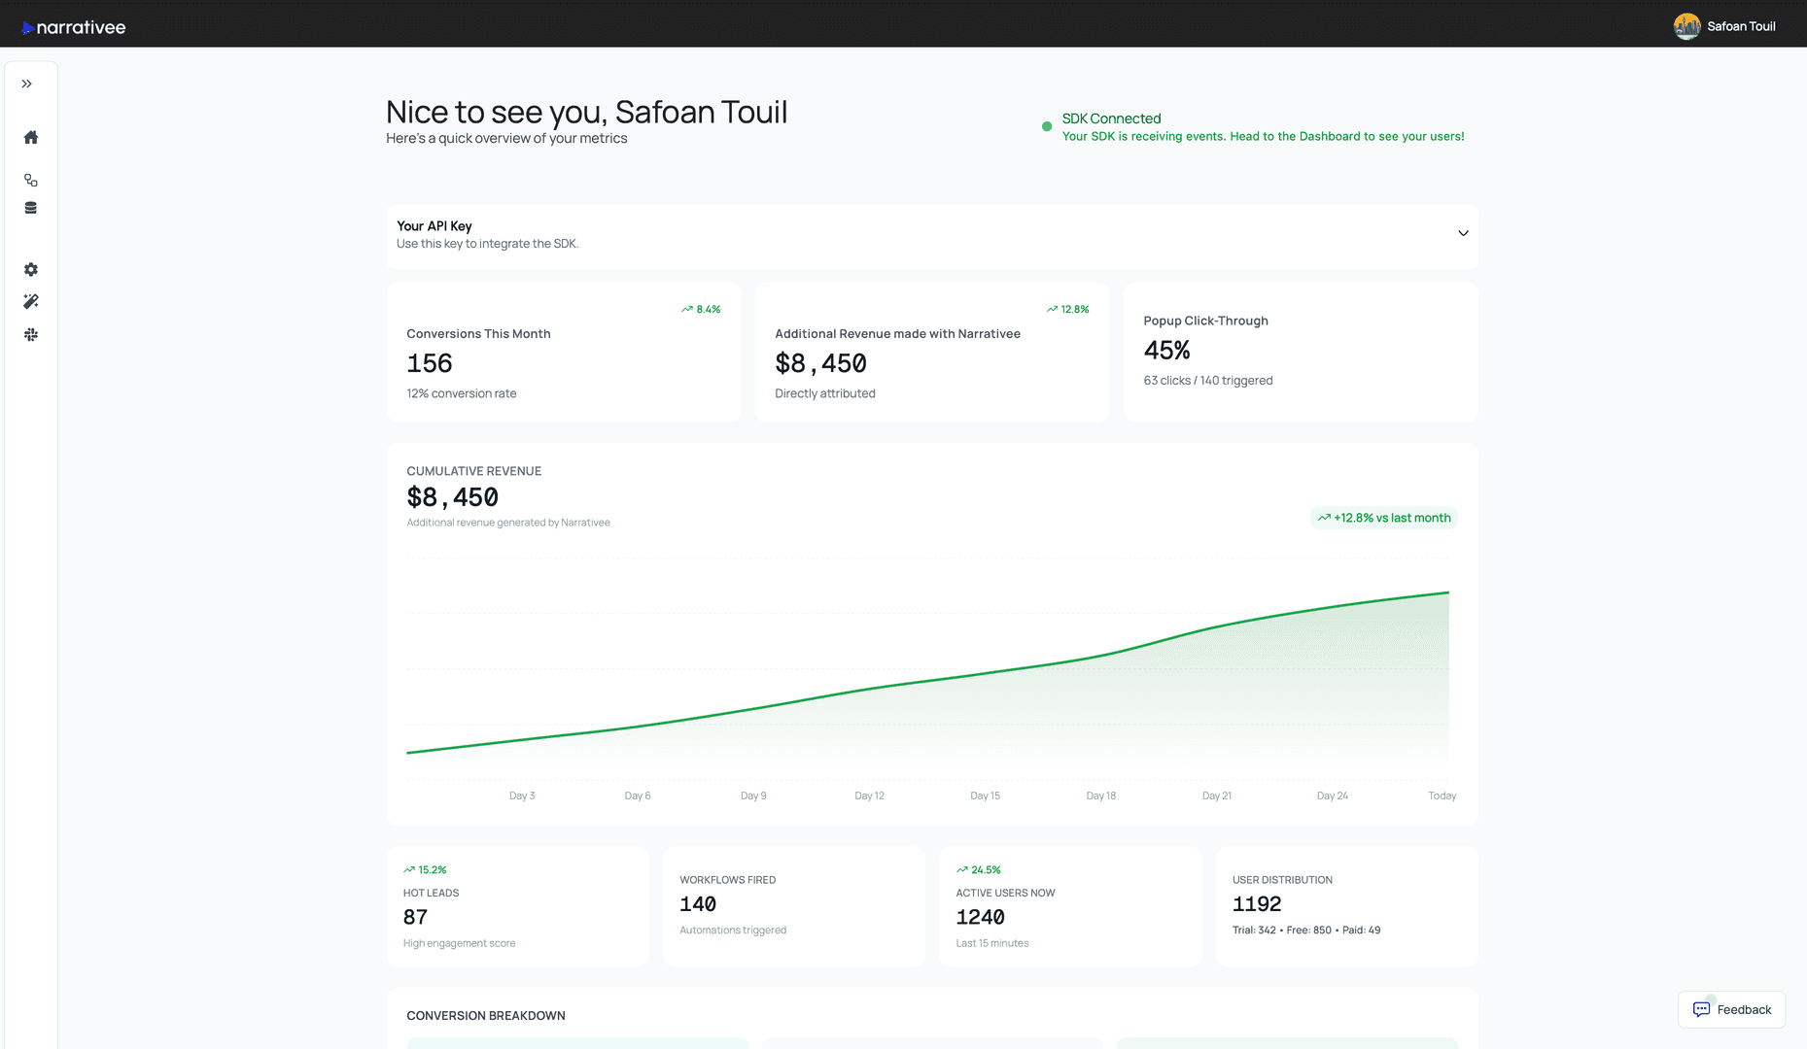Click the +12.8% vs last month badge

pyautogui.click(x=1383, y=518)
